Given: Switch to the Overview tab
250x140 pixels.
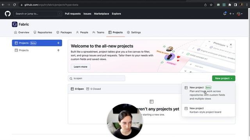Looking at the screenshot, I should [x=22, y=32].
